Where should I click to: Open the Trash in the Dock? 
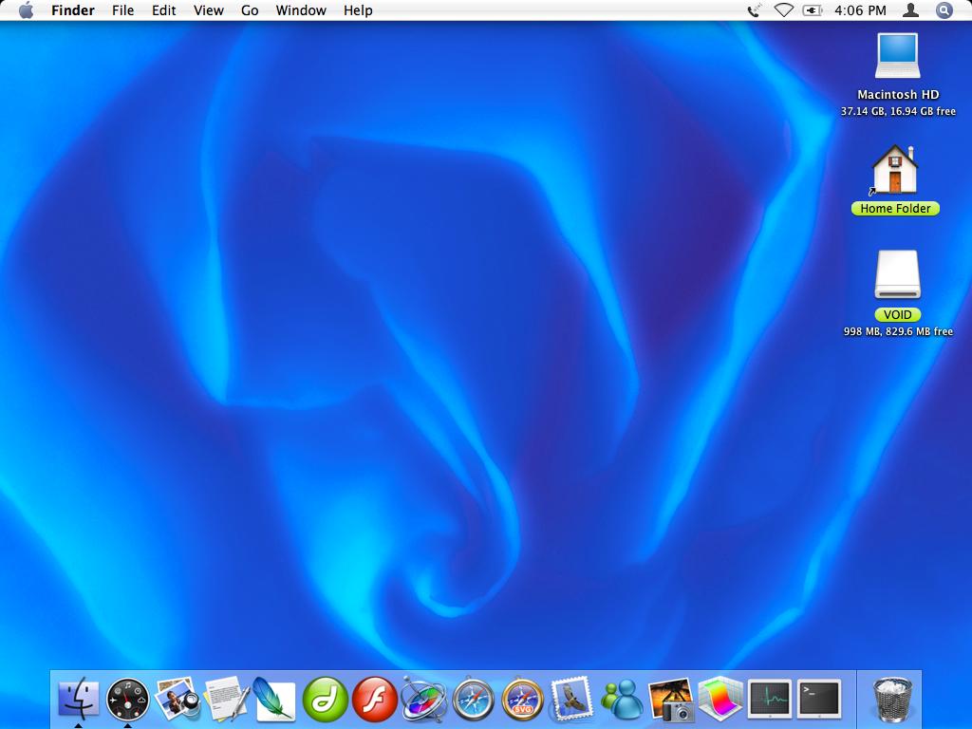click(x=892, y=700)
